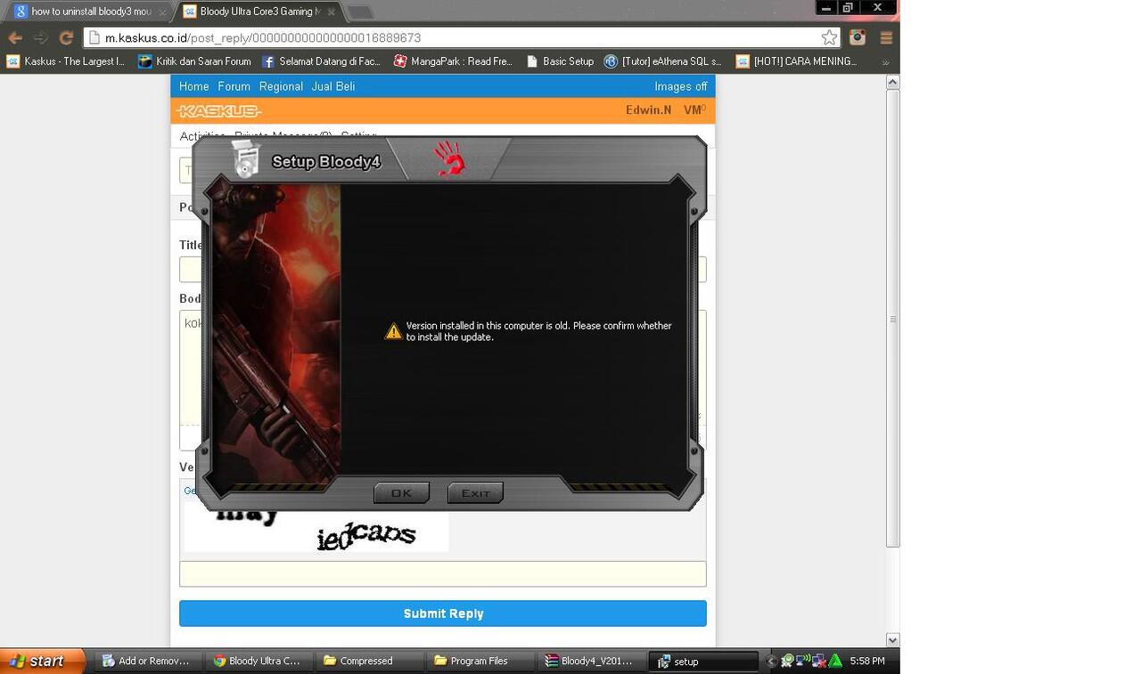Image resolution: width=1141 pixels, height=674 pixels.
Task: Open Regional in the Kaskus nav bar
Action: (281, 86)
